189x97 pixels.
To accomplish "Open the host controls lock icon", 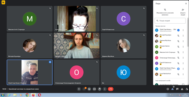I will (187, 89).
